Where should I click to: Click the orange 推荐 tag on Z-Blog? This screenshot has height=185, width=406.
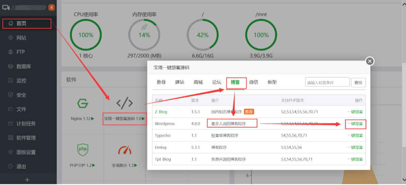[x=249, y=112]
